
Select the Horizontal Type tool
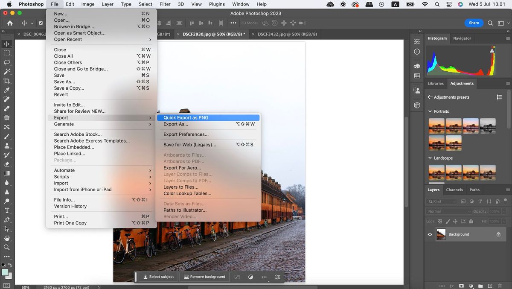tap(7, 210)
